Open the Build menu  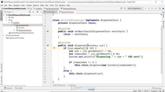pyautogui.click(x=42, y=5)
